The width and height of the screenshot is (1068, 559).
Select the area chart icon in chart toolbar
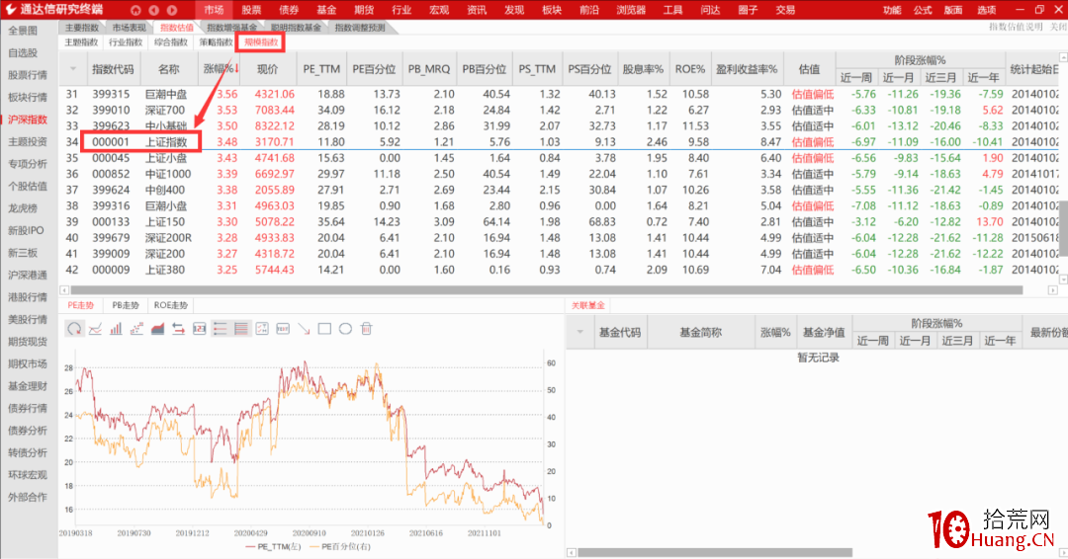click(157, 329)
